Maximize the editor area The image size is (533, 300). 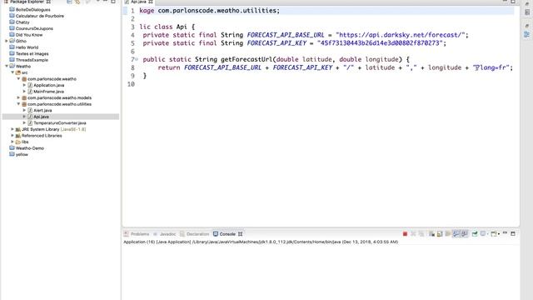tap(513, 2)
